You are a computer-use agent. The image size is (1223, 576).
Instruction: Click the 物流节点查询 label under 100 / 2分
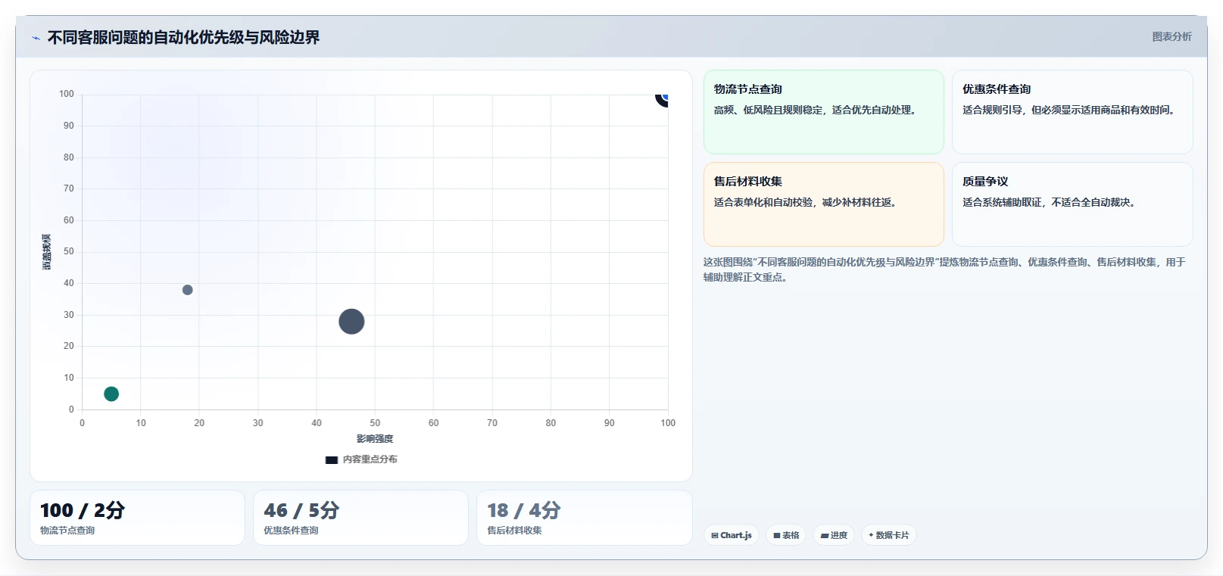pyautogui.click(x=67, y=531)
